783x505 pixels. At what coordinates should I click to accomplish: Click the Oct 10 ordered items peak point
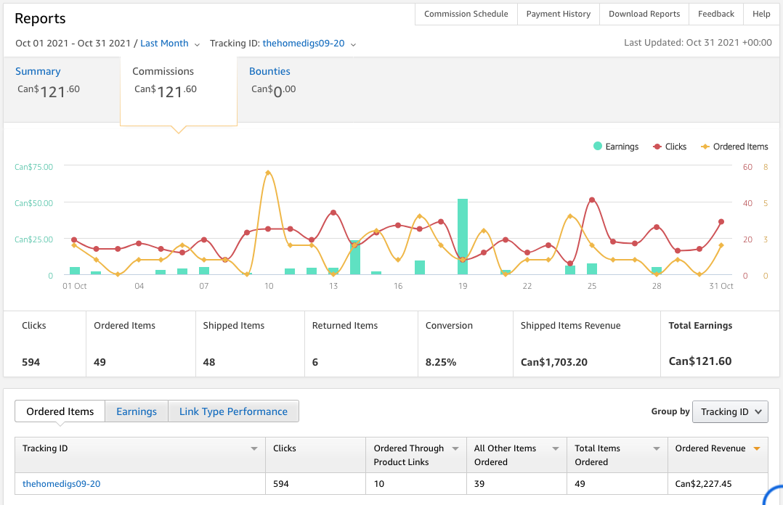coord(268,173)
